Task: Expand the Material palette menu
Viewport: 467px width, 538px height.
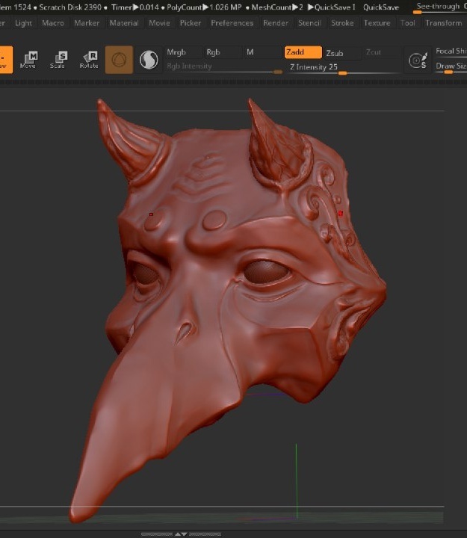Action: tap(124, 23)
